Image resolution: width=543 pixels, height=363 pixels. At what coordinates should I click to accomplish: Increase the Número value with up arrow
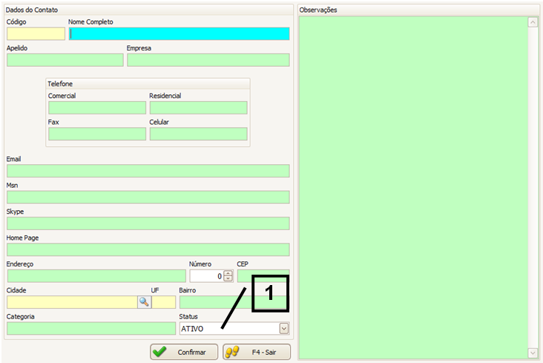(x=228, y=272)
